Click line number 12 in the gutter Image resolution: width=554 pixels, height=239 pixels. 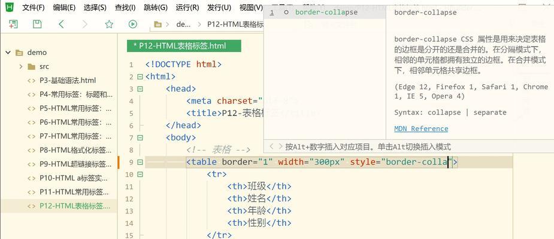click(129, 199)
